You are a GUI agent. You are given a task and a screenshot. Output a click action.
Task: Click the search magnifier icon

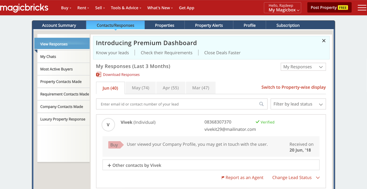click(x=261, y=104)
